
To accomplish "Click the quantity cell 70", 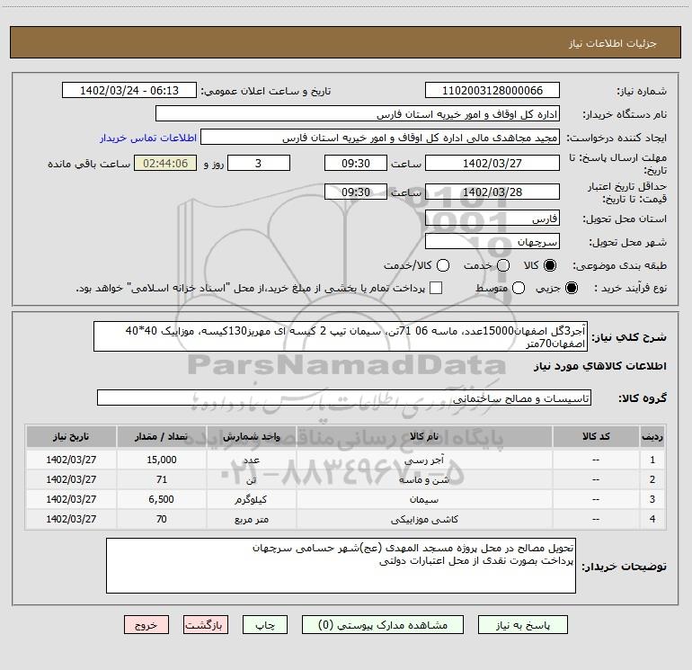I will [x=162, y=520].
